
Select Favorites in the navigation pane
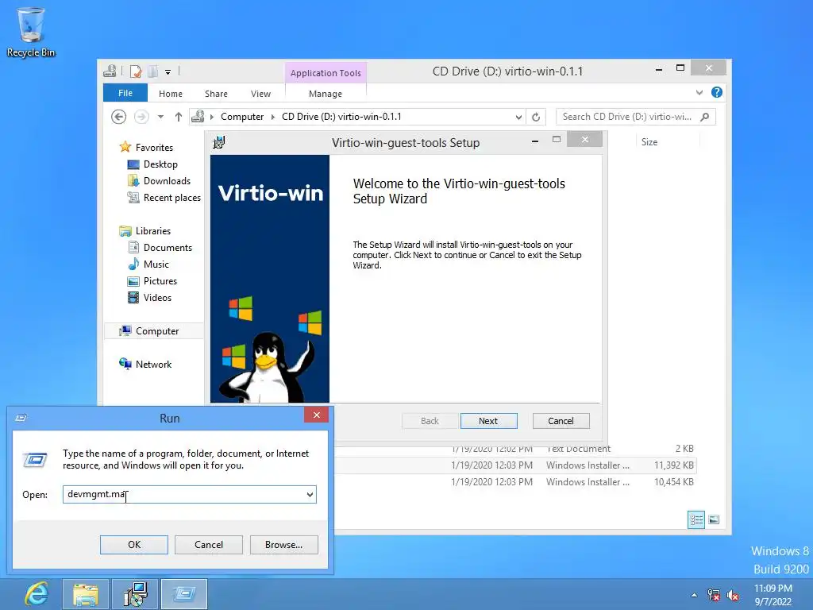154,147
